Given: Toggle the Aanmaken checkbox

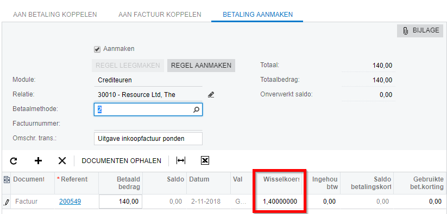Looking at the screenshot, I should pos(97,49).
